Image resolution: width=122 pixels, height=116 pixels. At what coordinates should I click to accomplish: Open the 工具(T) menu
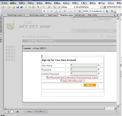pyautogui.click(x=84, y=3)
